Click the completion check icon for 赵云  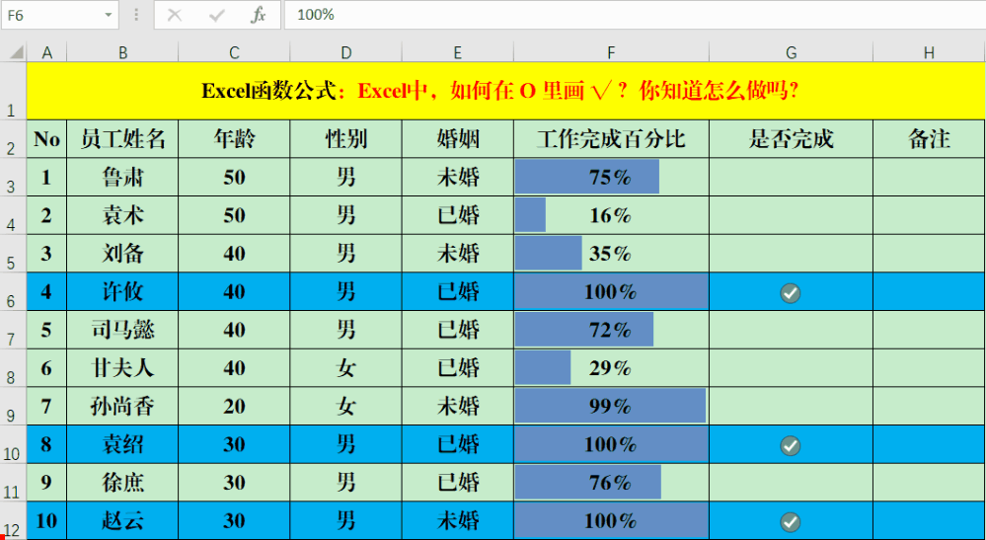[x=791, y=522]
